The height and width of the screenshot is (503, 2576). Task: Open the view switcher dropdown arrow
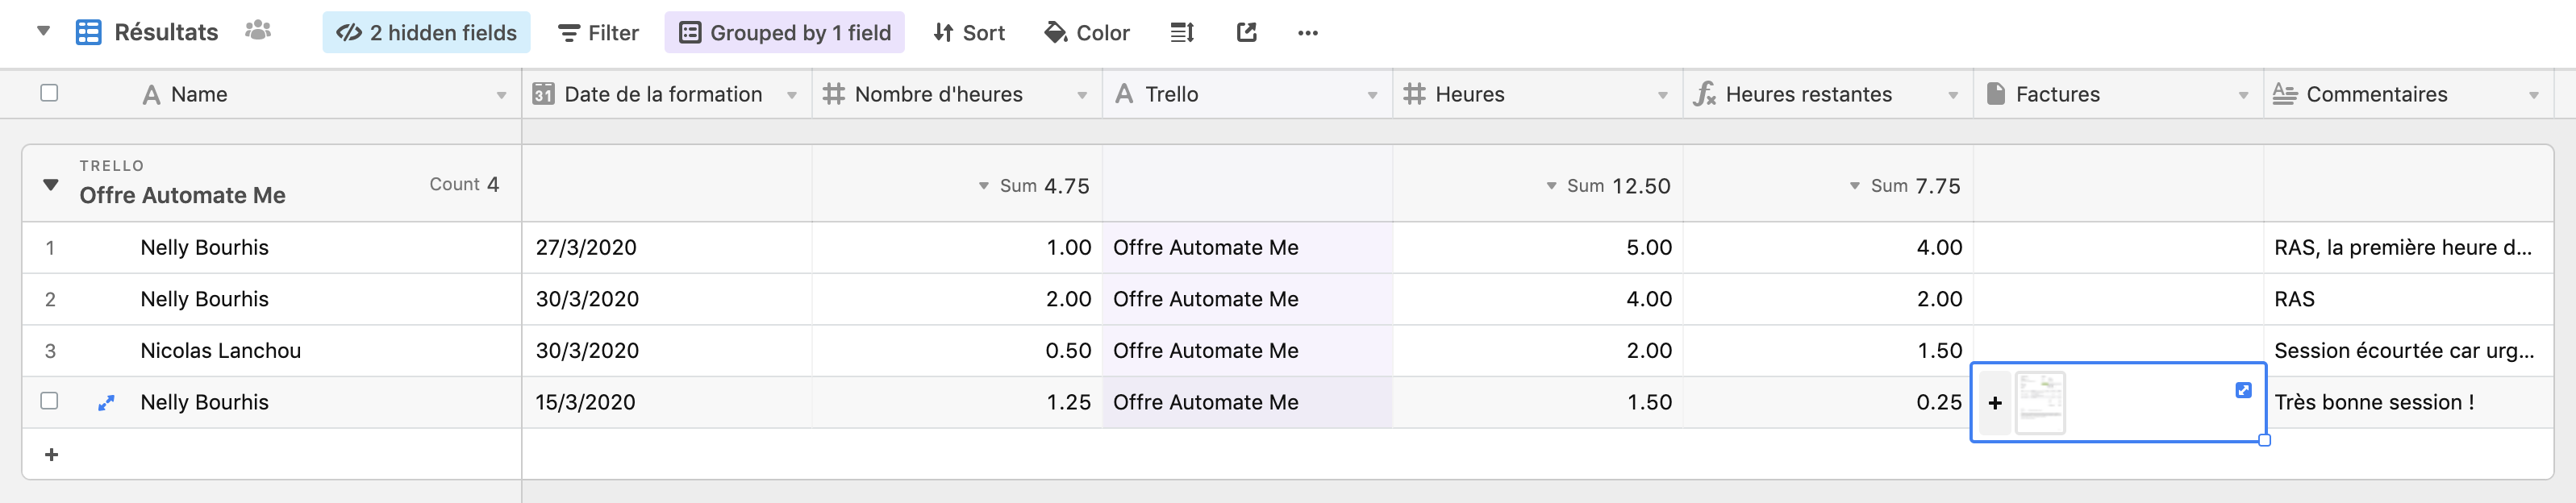[x=43, y=31]
